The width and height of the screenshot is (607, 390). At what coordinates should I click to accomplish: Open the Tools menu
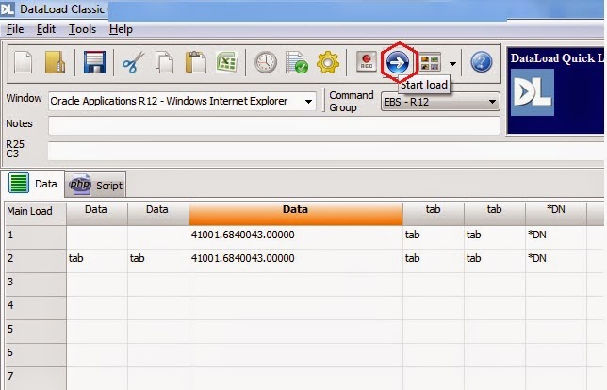coord(82,29)
